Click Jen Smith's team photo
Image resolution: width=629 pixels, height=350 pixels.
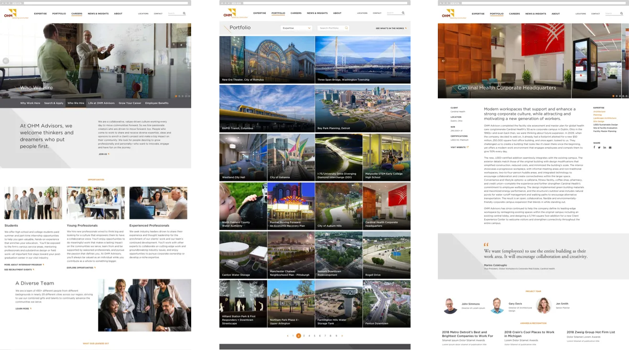[x=543, y=306]
